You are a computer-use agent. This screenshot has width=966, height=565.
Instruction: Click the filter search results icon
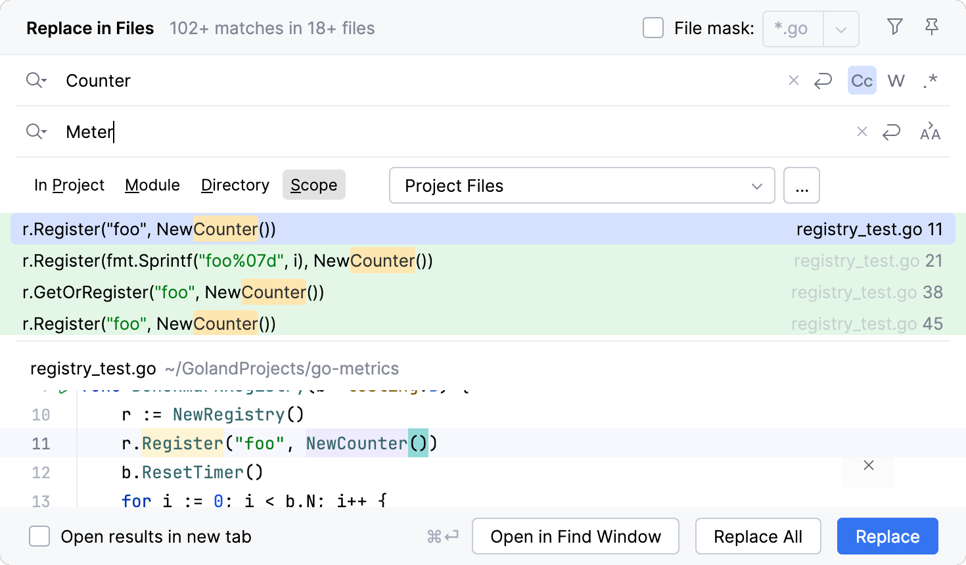click(894, 27)
